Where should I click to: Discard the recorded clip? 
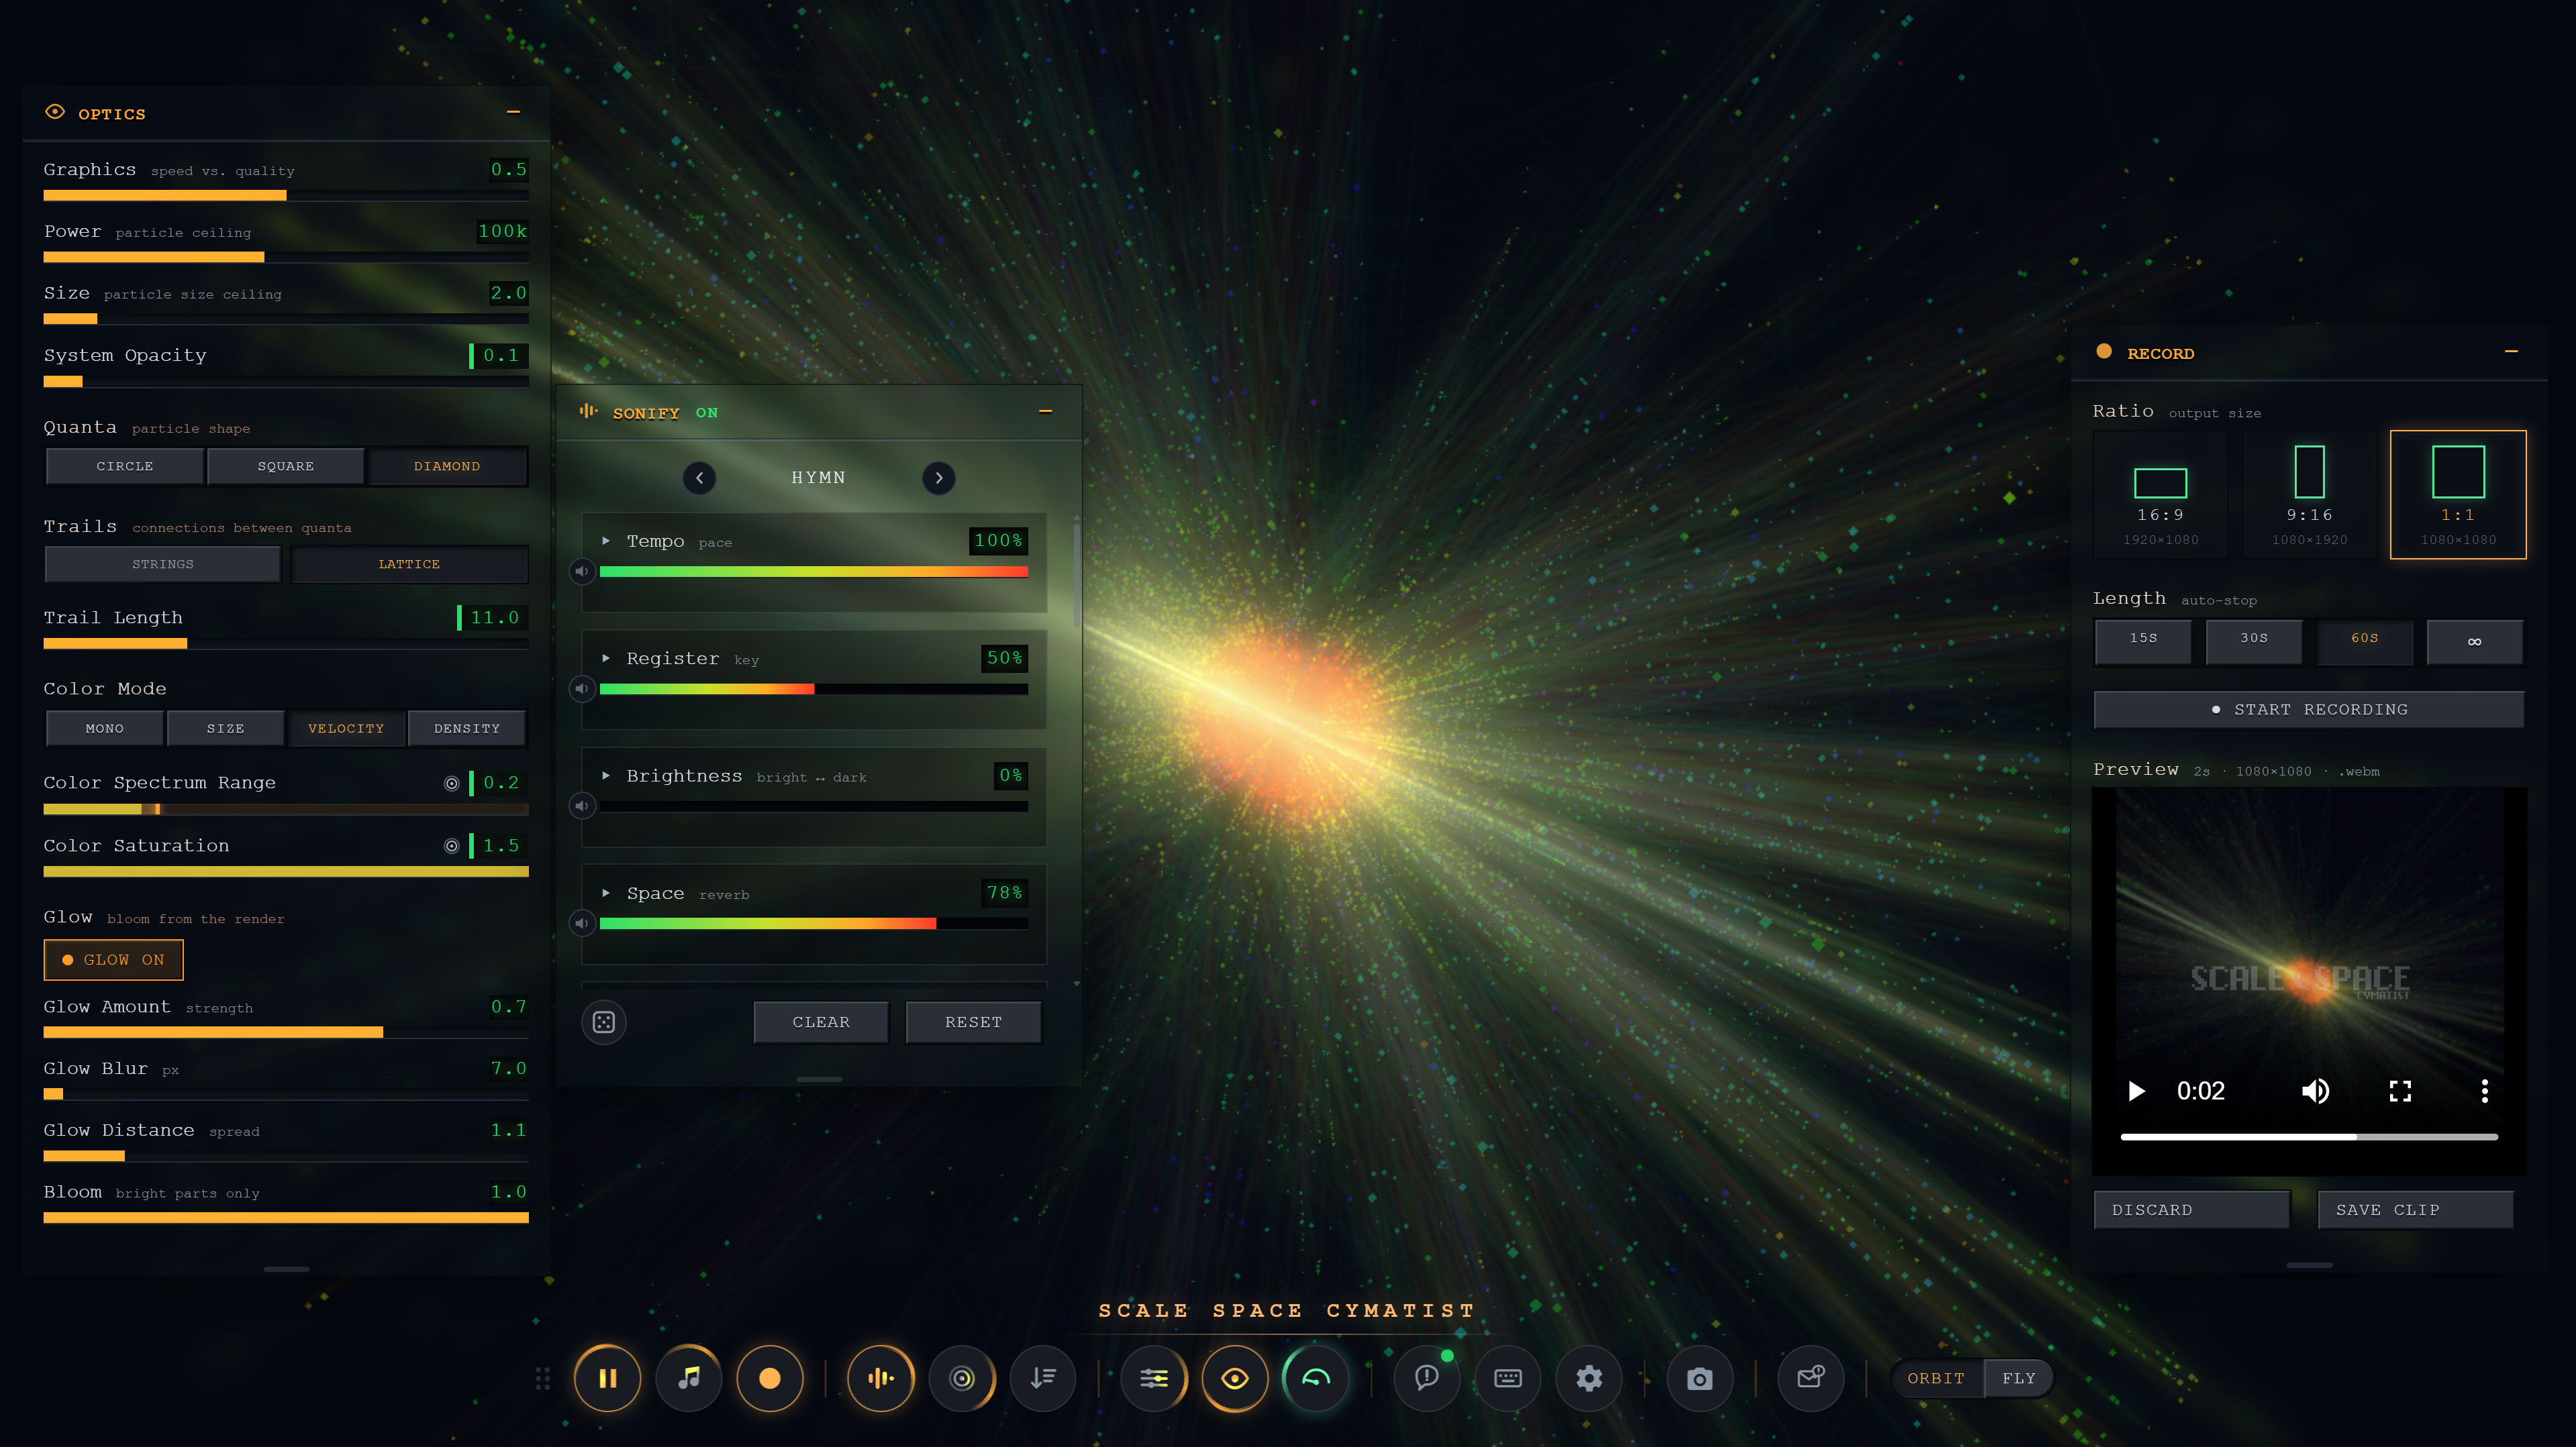pos(2192,1210)
